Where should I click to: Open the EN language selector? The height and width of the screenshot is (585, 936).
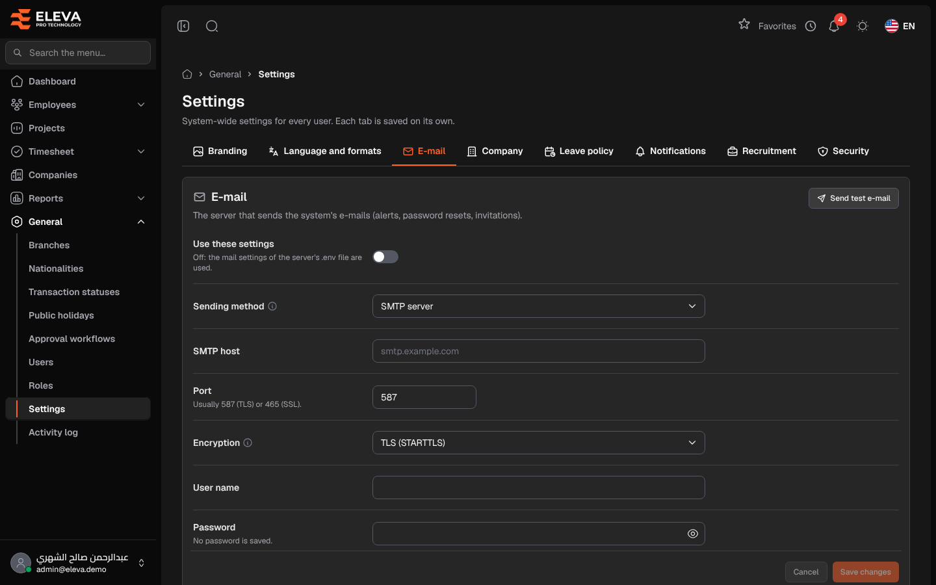900,26
